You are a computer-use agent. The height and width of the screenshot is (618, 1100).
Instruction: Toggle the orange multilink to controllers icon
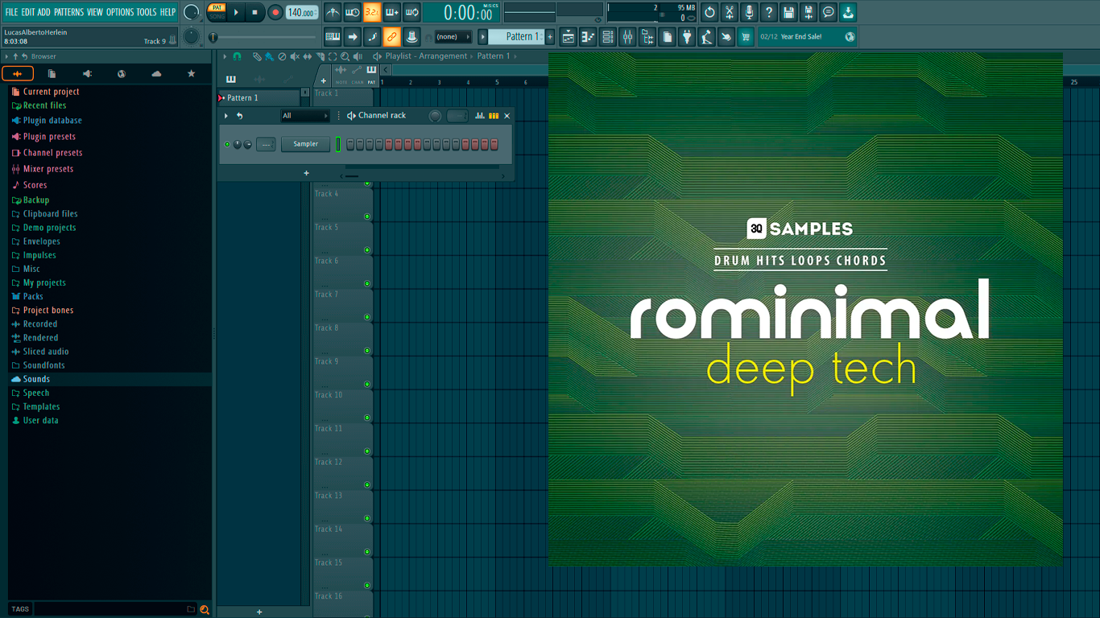pyautogui.click(x=391, y=37)
